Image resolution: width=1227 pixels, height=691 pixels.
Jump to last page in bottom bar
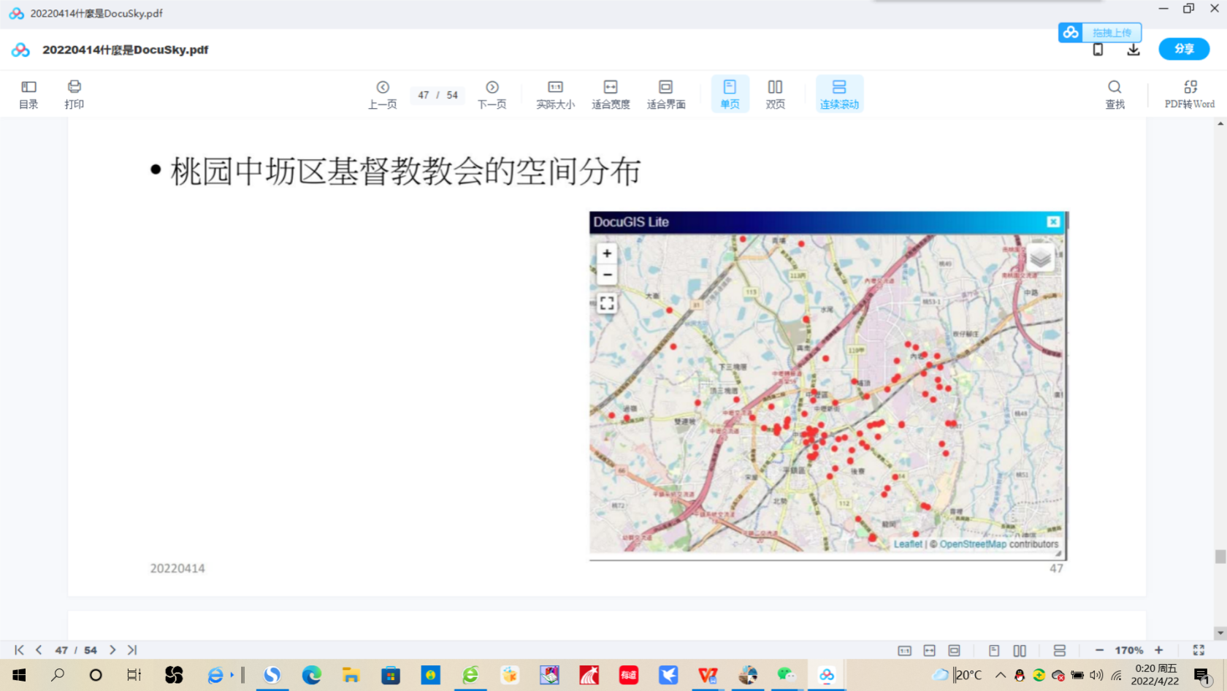[x=132, y=650]
